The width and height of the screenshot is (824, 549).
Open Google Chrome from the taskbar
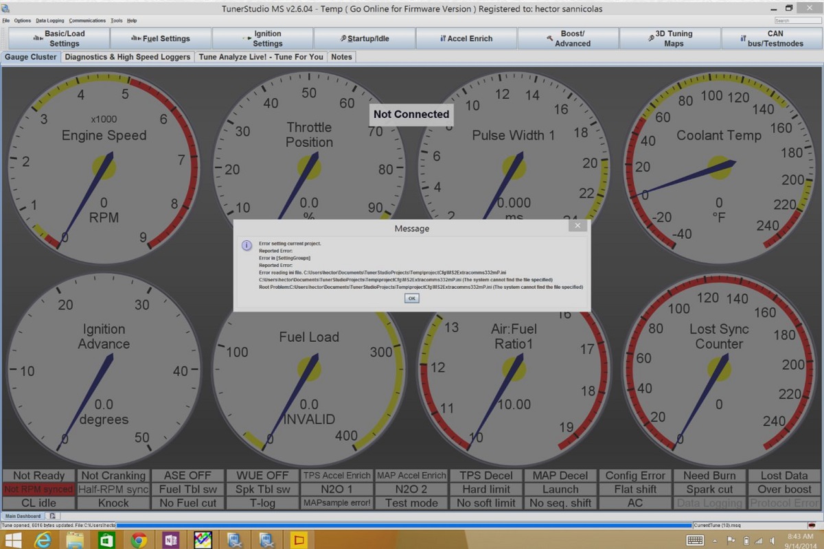(139, 540)
